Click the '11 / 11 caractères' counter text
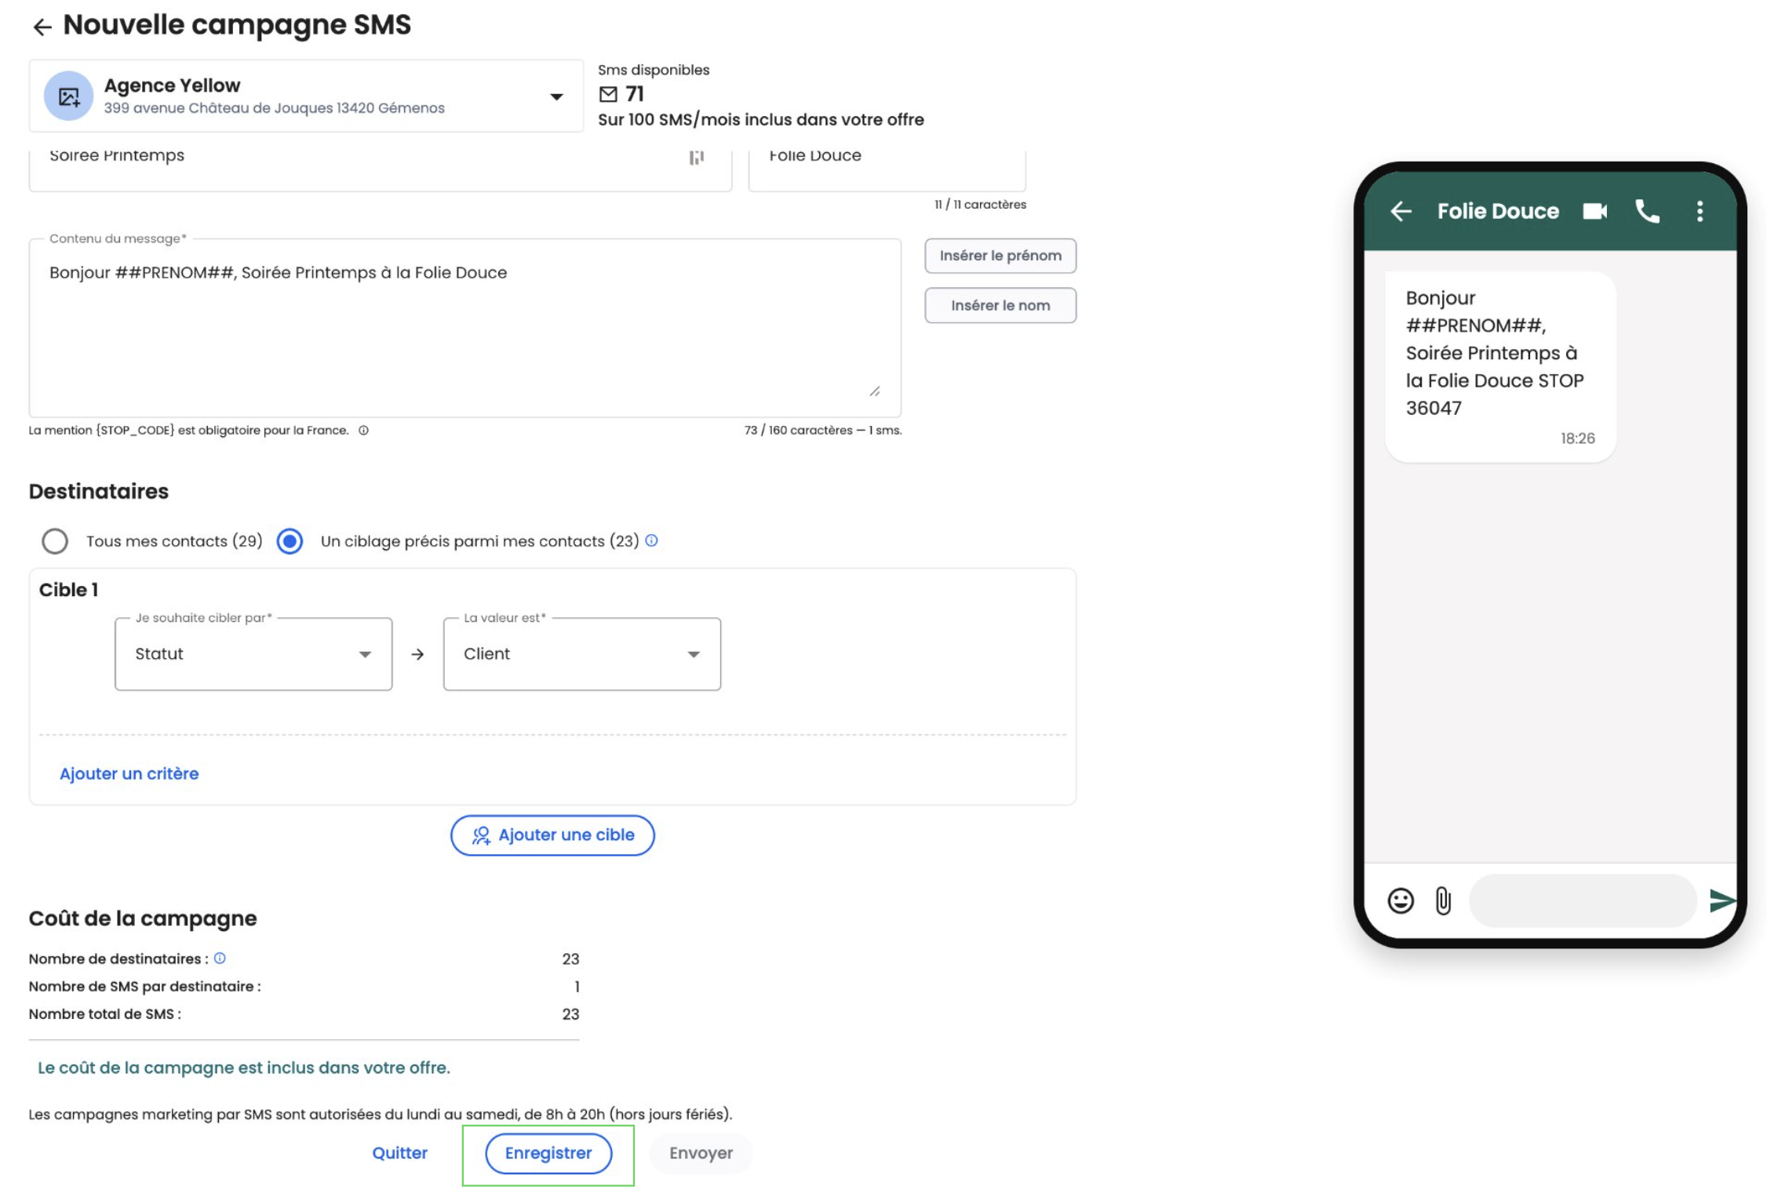Image resolution: width=1767 pixels, height=1197 pixels. point(980,204)
